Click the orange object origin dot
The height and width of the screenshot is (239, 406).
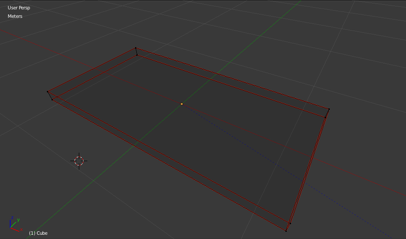(182, 104)
